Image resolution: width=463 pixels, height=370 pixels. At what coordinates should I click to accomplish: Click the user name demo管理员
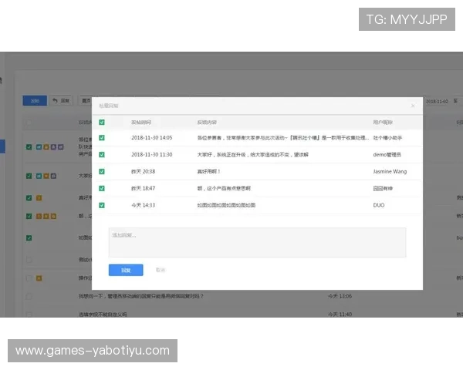click(x=387, y=155)
